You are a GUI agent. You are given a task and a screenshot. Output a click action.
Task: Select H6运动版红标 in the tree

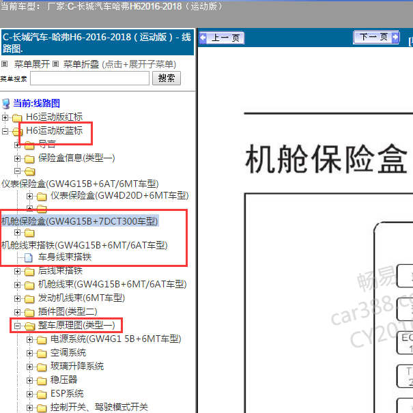pos(54,117)
